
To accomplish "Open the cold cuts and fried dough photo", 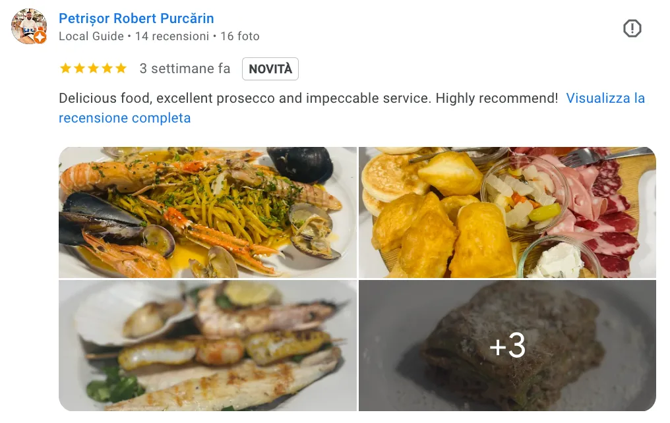I will coord(507,213).
